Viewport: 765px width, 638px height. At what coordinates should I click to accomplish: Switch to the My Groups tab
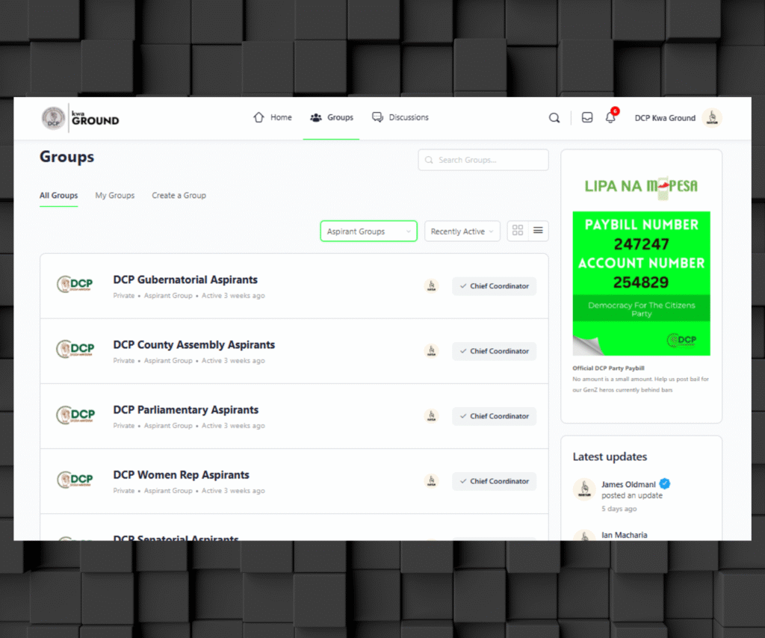tap(115, 196)
